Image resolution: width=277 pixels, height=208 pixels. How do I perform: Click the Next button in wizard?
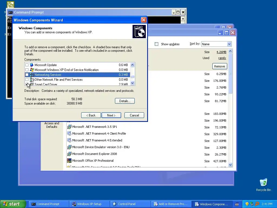click(x=111, y=115)
